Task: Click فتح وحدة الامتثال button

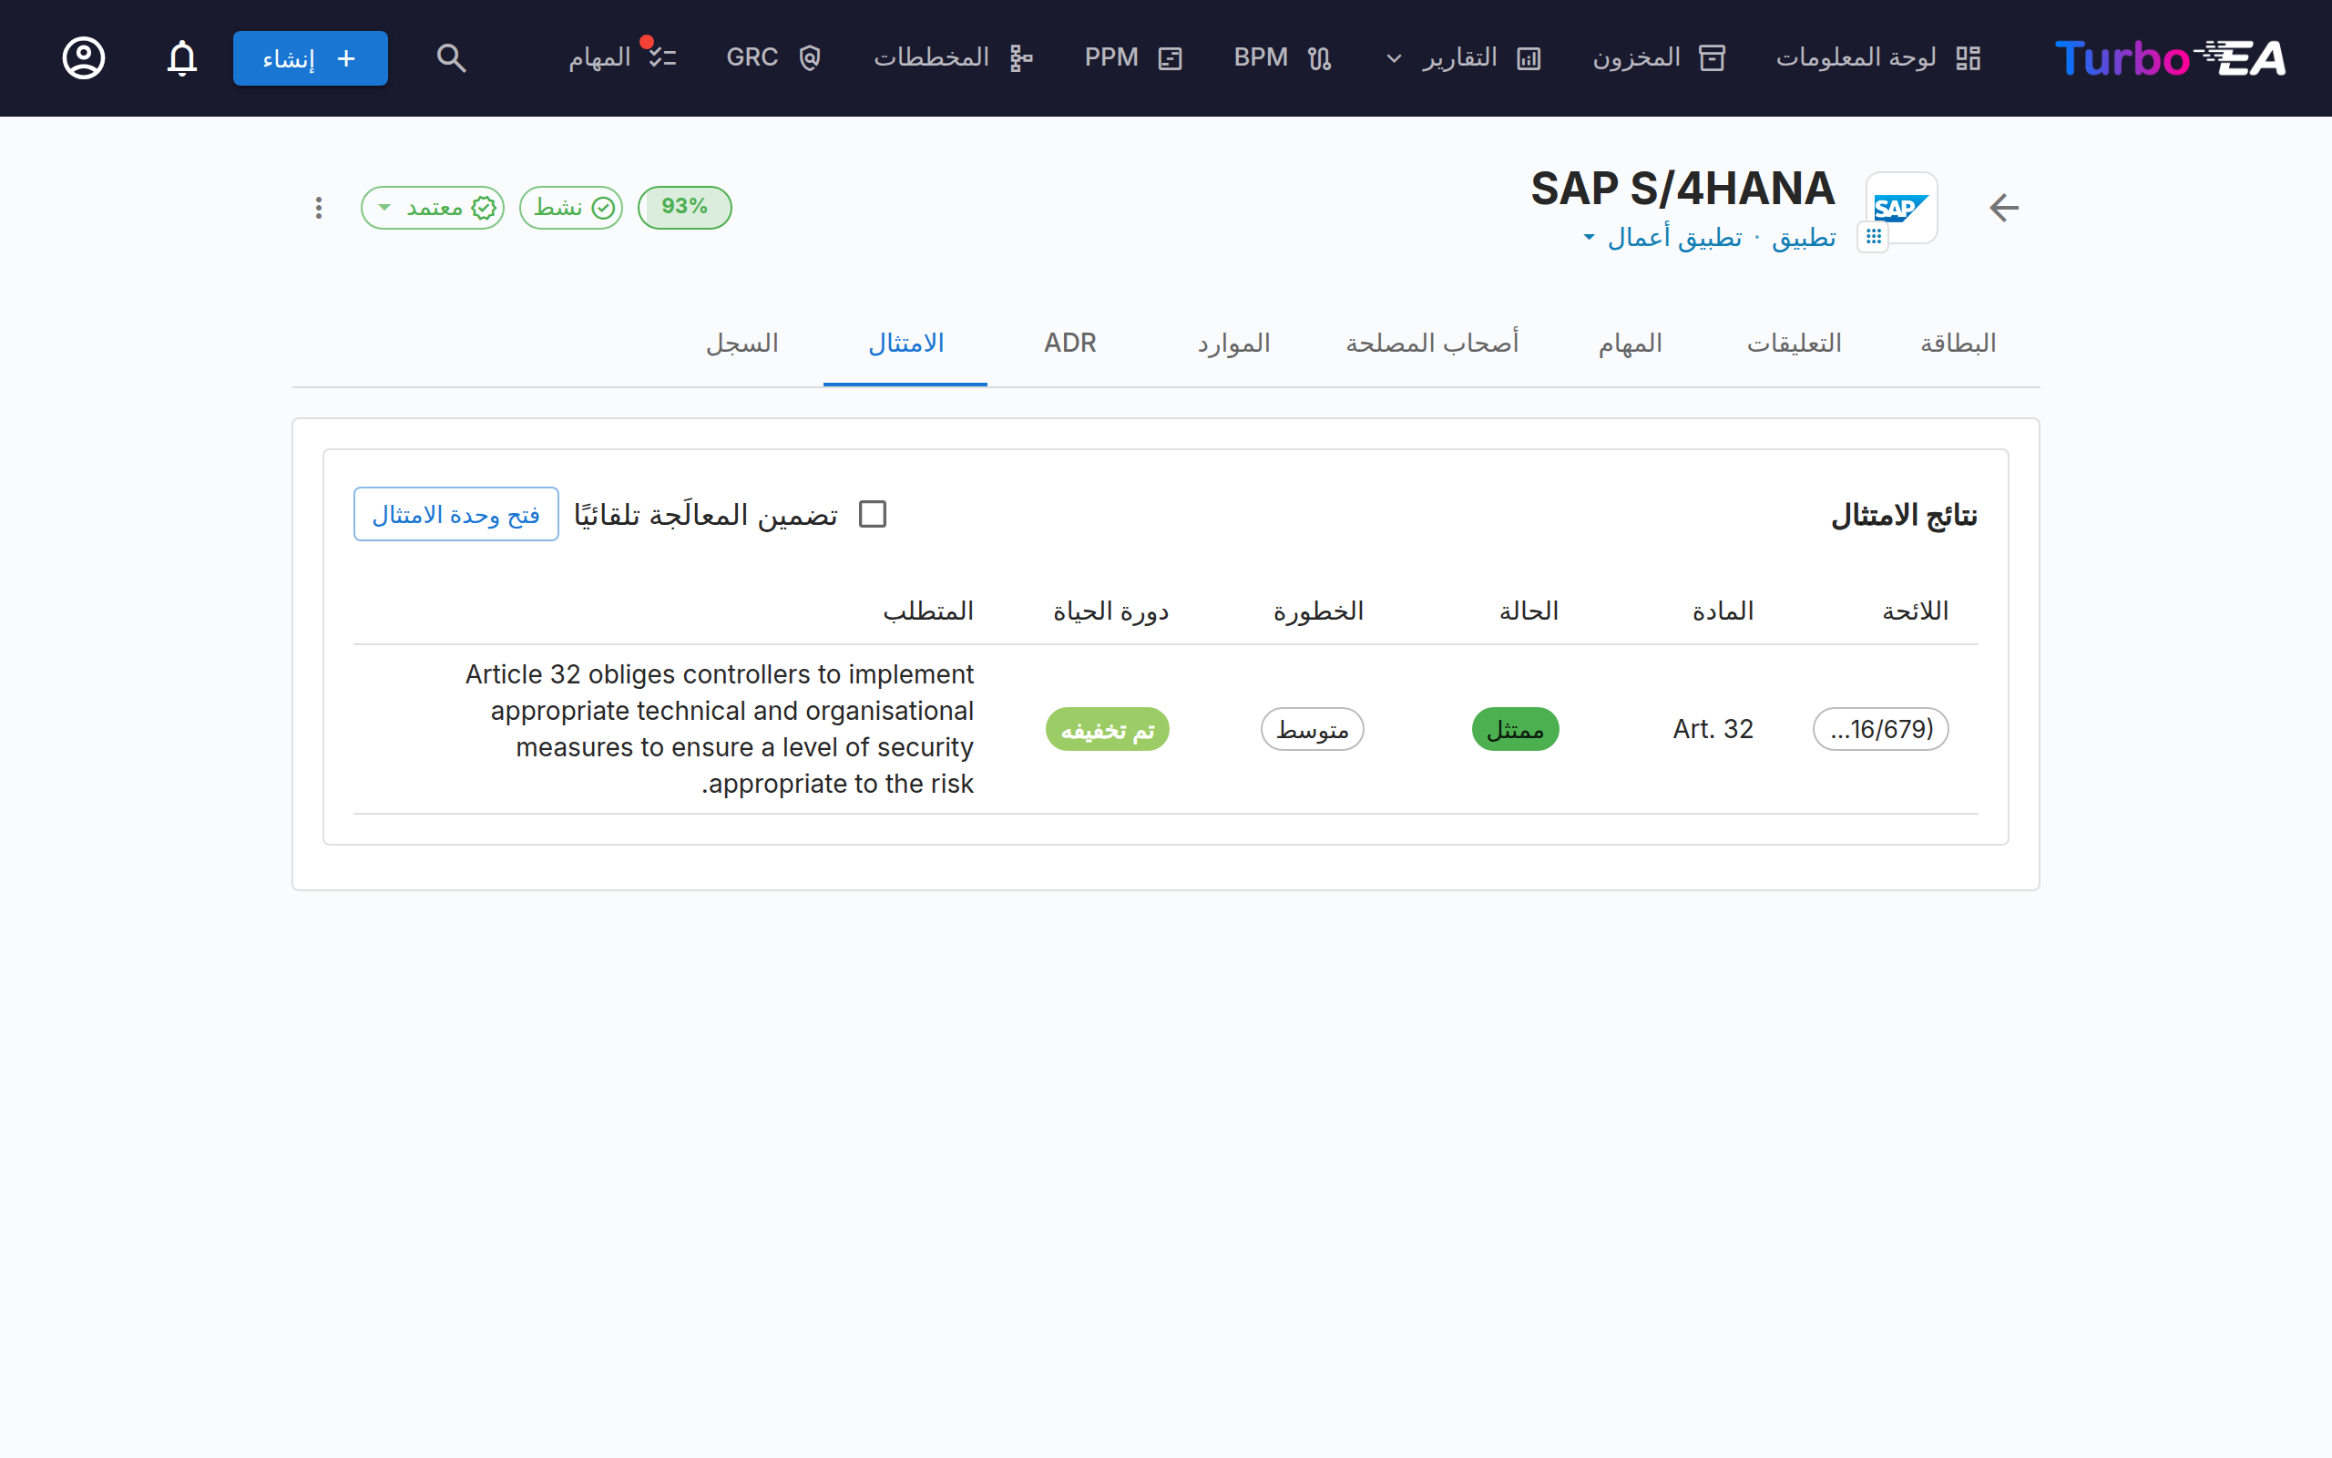Action: click(455, 514)
